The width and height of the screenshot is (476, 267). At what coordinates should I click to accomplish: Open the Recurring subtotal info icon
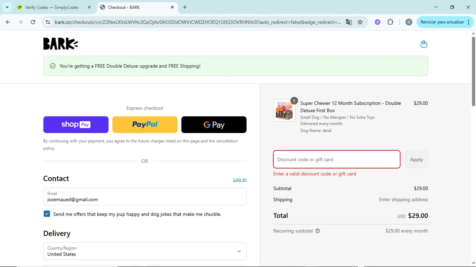pyautogui.click(x=318, y=231)
